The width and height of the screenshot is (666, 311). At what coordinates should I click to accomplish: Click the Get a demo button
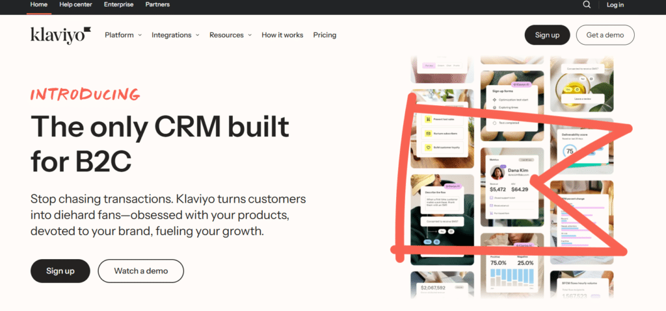pos(606,35)
